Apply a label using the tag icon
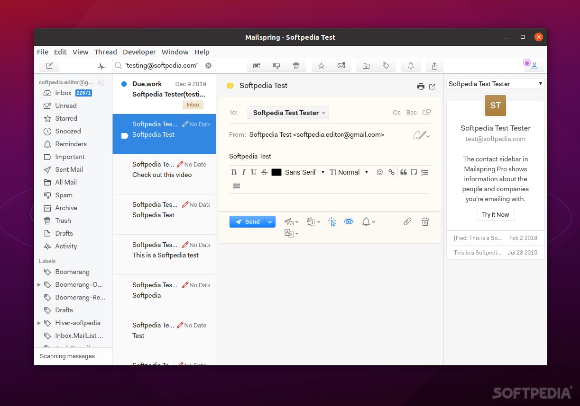Viewport: 580px width, 406px height. [386, 66]
